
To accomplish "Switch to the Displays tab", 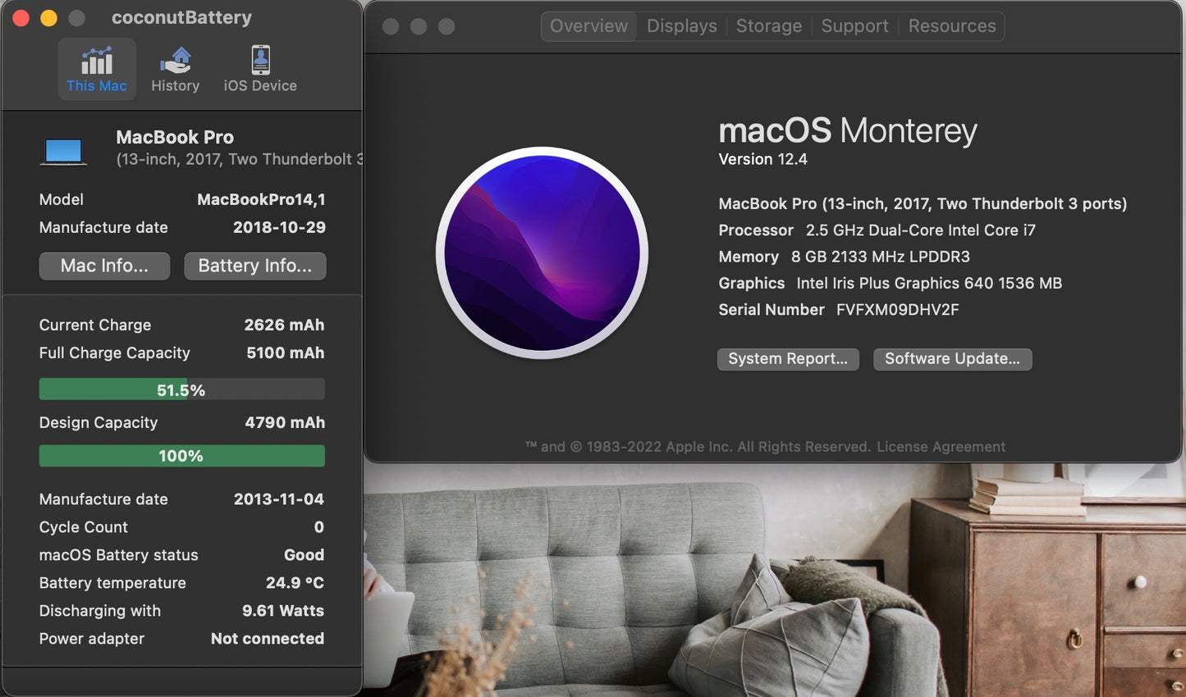I will 681,25.
